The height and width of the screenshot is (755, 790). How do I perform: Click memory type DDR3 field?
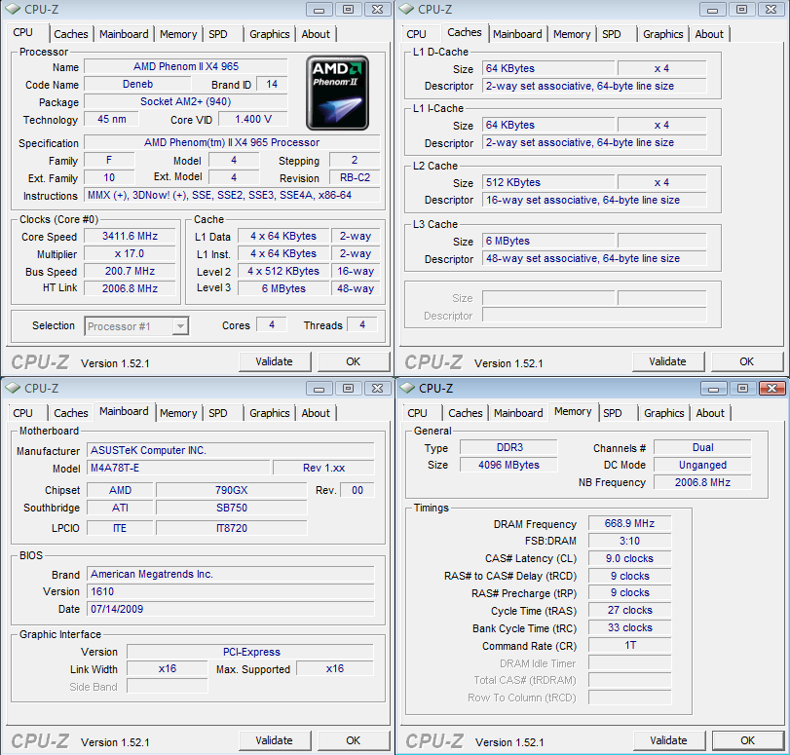[508, 447]
